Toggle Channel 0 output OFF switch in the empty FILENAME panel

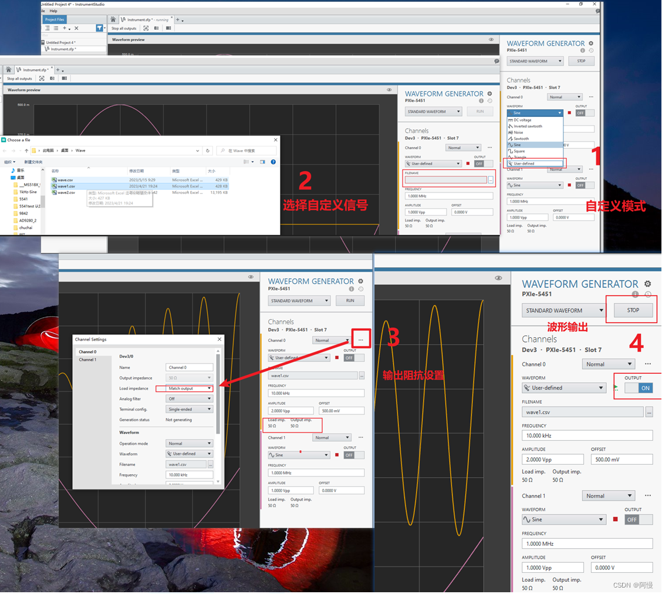coord(484,163)
